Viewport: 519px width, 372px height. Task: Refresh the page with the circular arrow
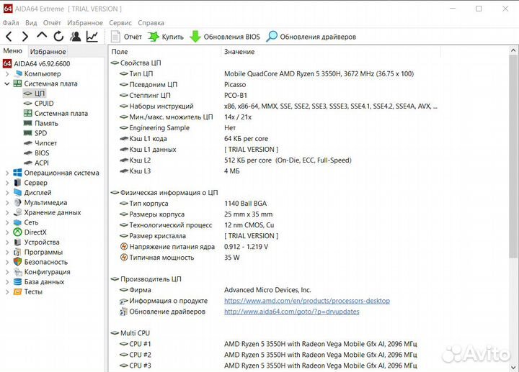click(58, 37)
